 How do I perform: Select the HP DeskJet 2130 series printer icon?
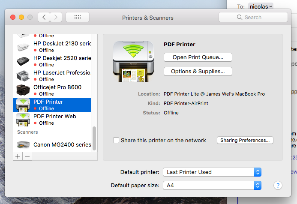click(x=23, y=47)
